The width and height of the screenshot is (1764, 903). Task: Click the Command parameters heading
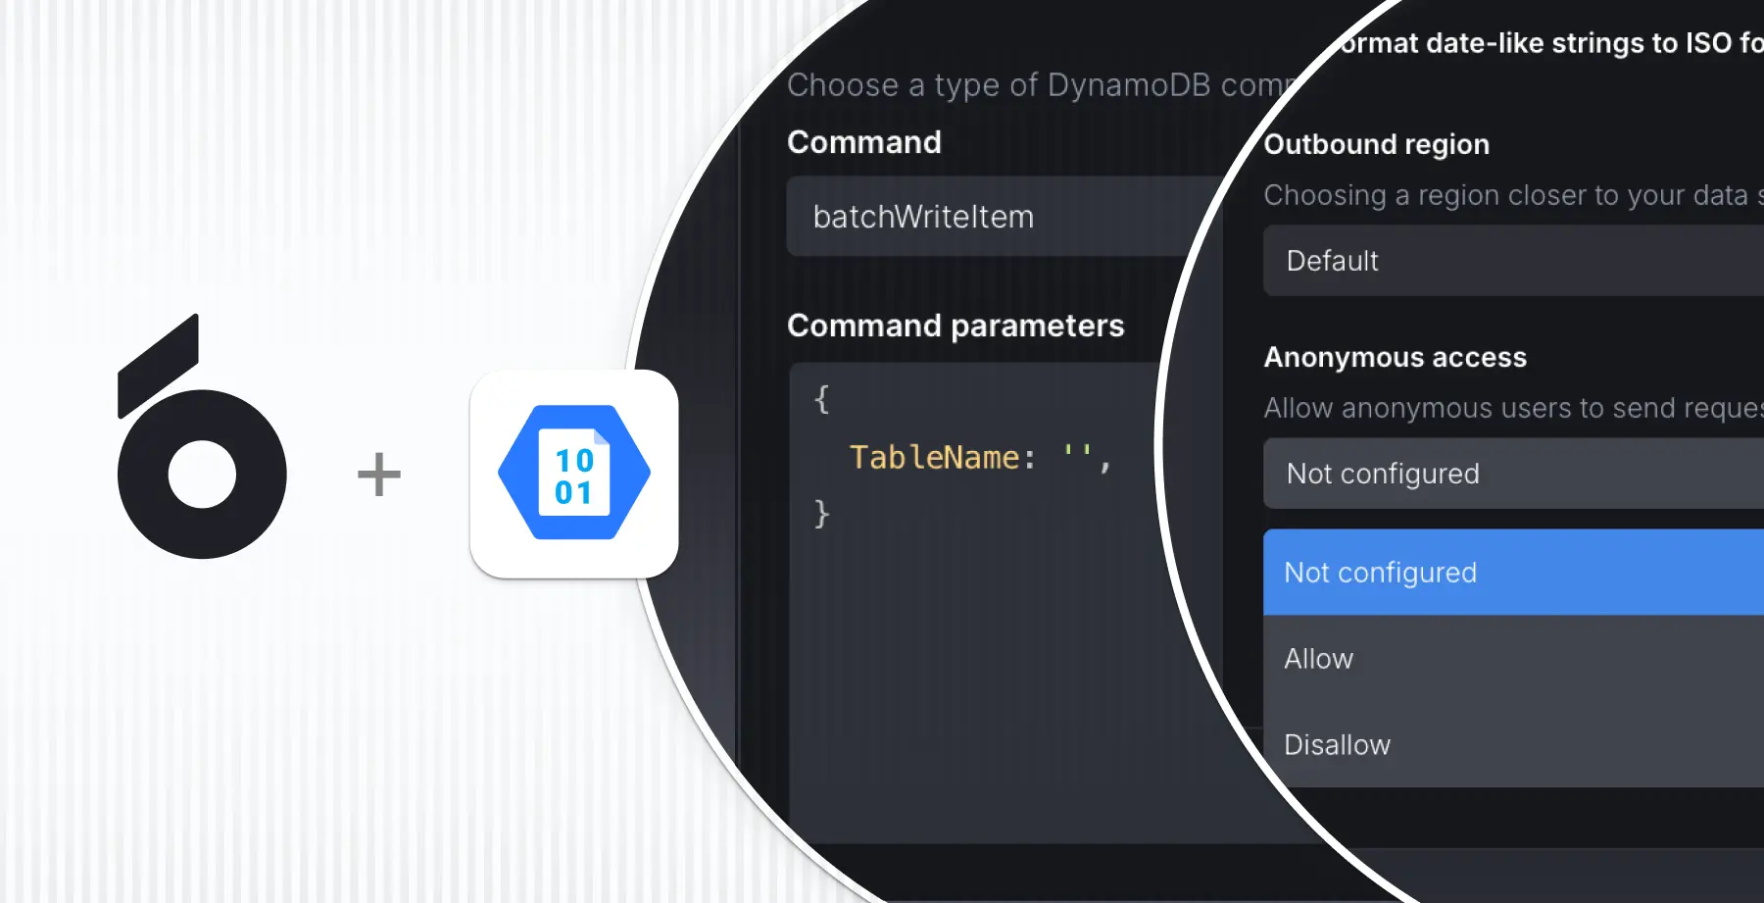click(x=955, y=326)
